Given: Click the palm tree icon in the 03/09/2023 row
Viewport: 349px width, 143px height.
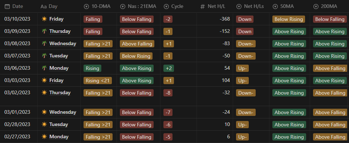Looking at the screenshot, I should [44, 31].
